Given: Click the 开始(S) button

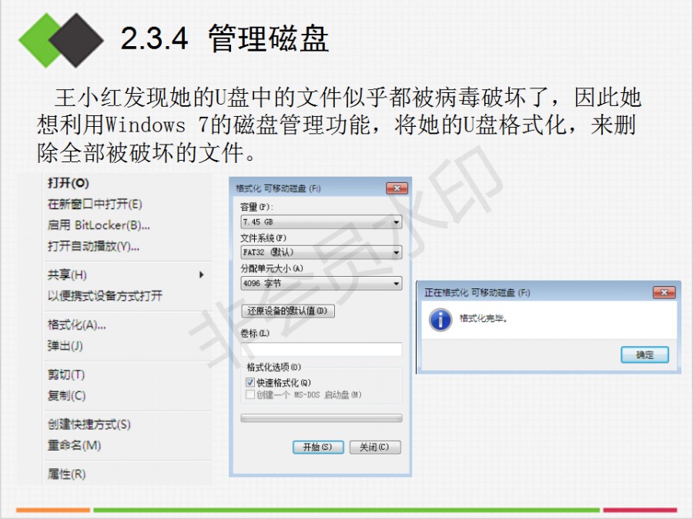Looking at the screenshot, I should (x=318, y=447).
